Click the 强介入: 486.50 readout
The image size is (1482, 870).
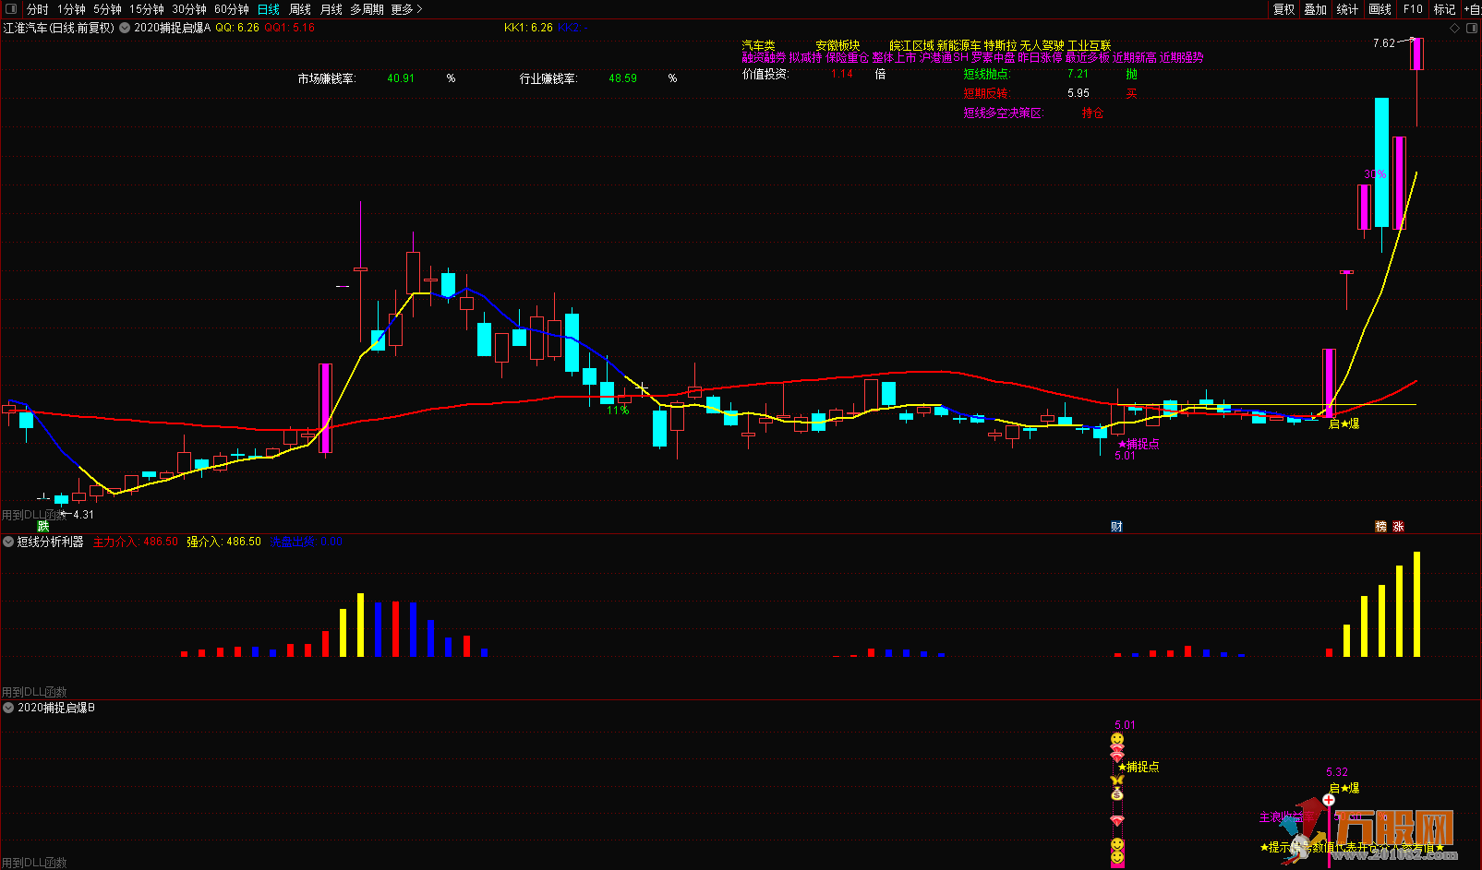(x=224, y=542)
